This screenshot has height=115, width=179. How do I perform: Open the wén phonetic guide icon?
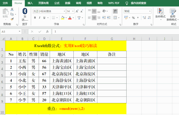point(79,18)
